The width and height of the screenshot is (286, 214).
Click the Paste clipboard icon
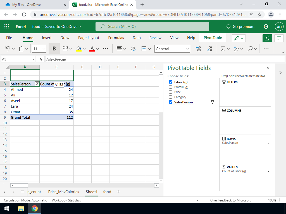coord(21,49)
